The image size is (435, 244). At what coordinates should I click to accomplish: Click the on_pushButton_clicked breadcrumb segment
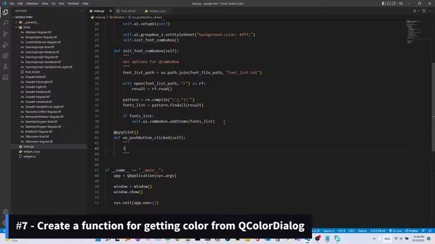coord(147,17)
